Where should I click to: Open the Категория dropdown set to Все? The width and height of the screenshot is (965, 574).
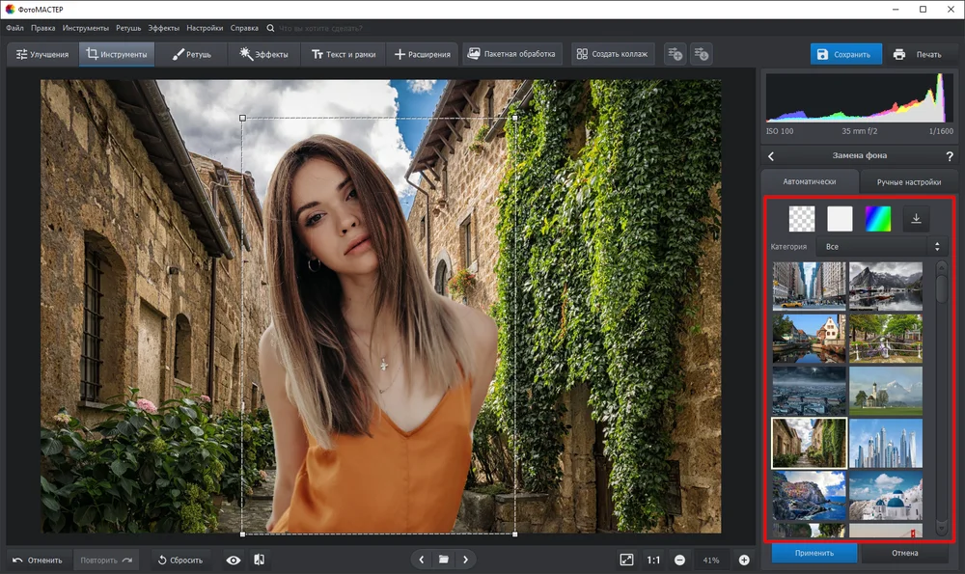point(883,247)
